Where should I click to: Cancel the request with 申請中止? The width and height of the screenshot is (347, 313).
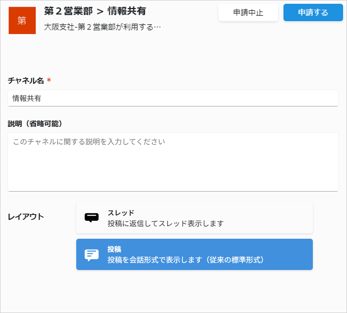248,13
